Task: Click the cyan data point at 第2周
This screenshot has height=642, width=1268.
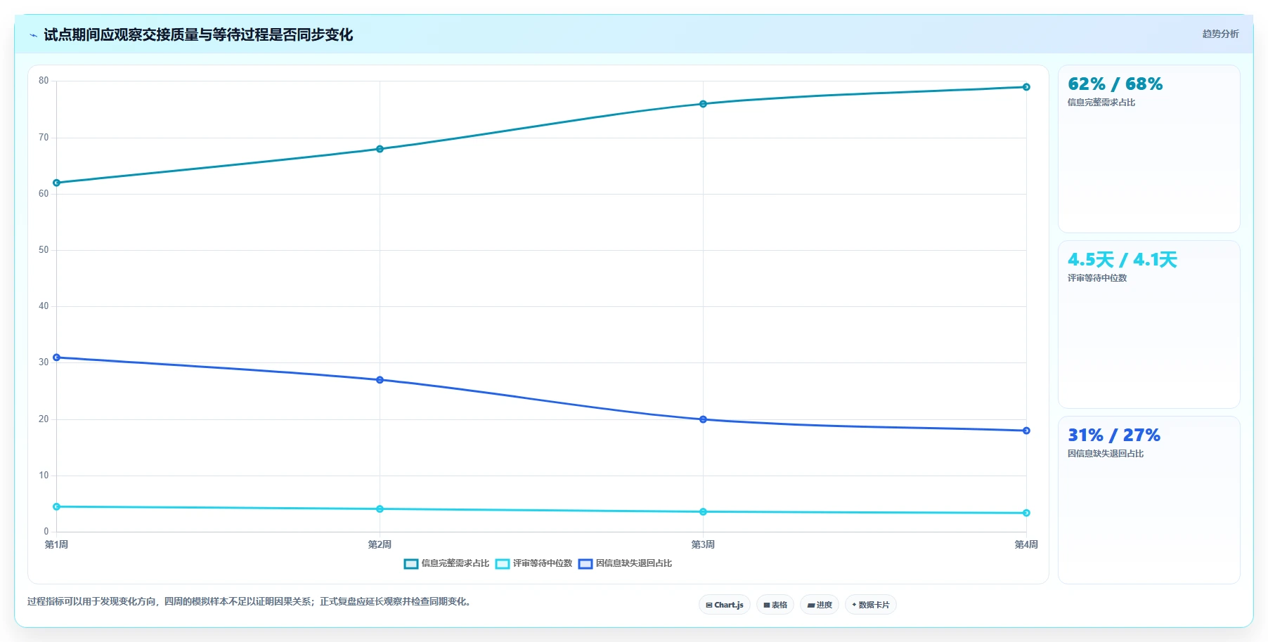Action: (380, 509)
